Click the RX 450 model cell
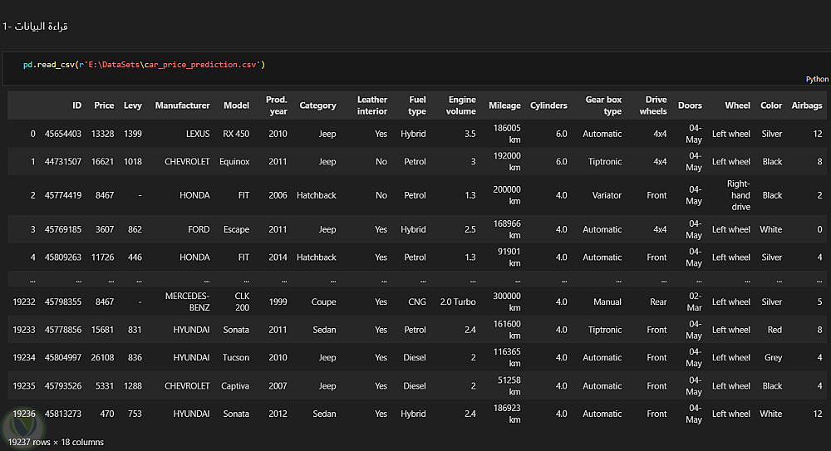Image resolution: width=831 pixels, height=451 pixels. tap(236, 134)
